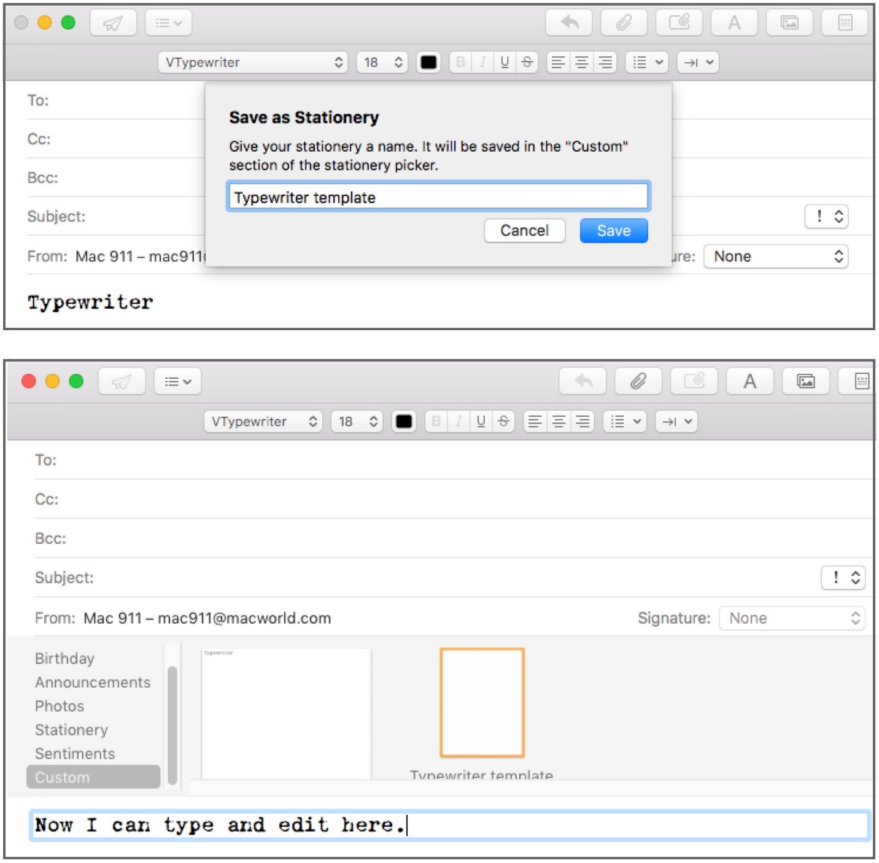This screenshot has height=863, width=879.
Task: Click the stationery name text field
Action: coord(438,197)
